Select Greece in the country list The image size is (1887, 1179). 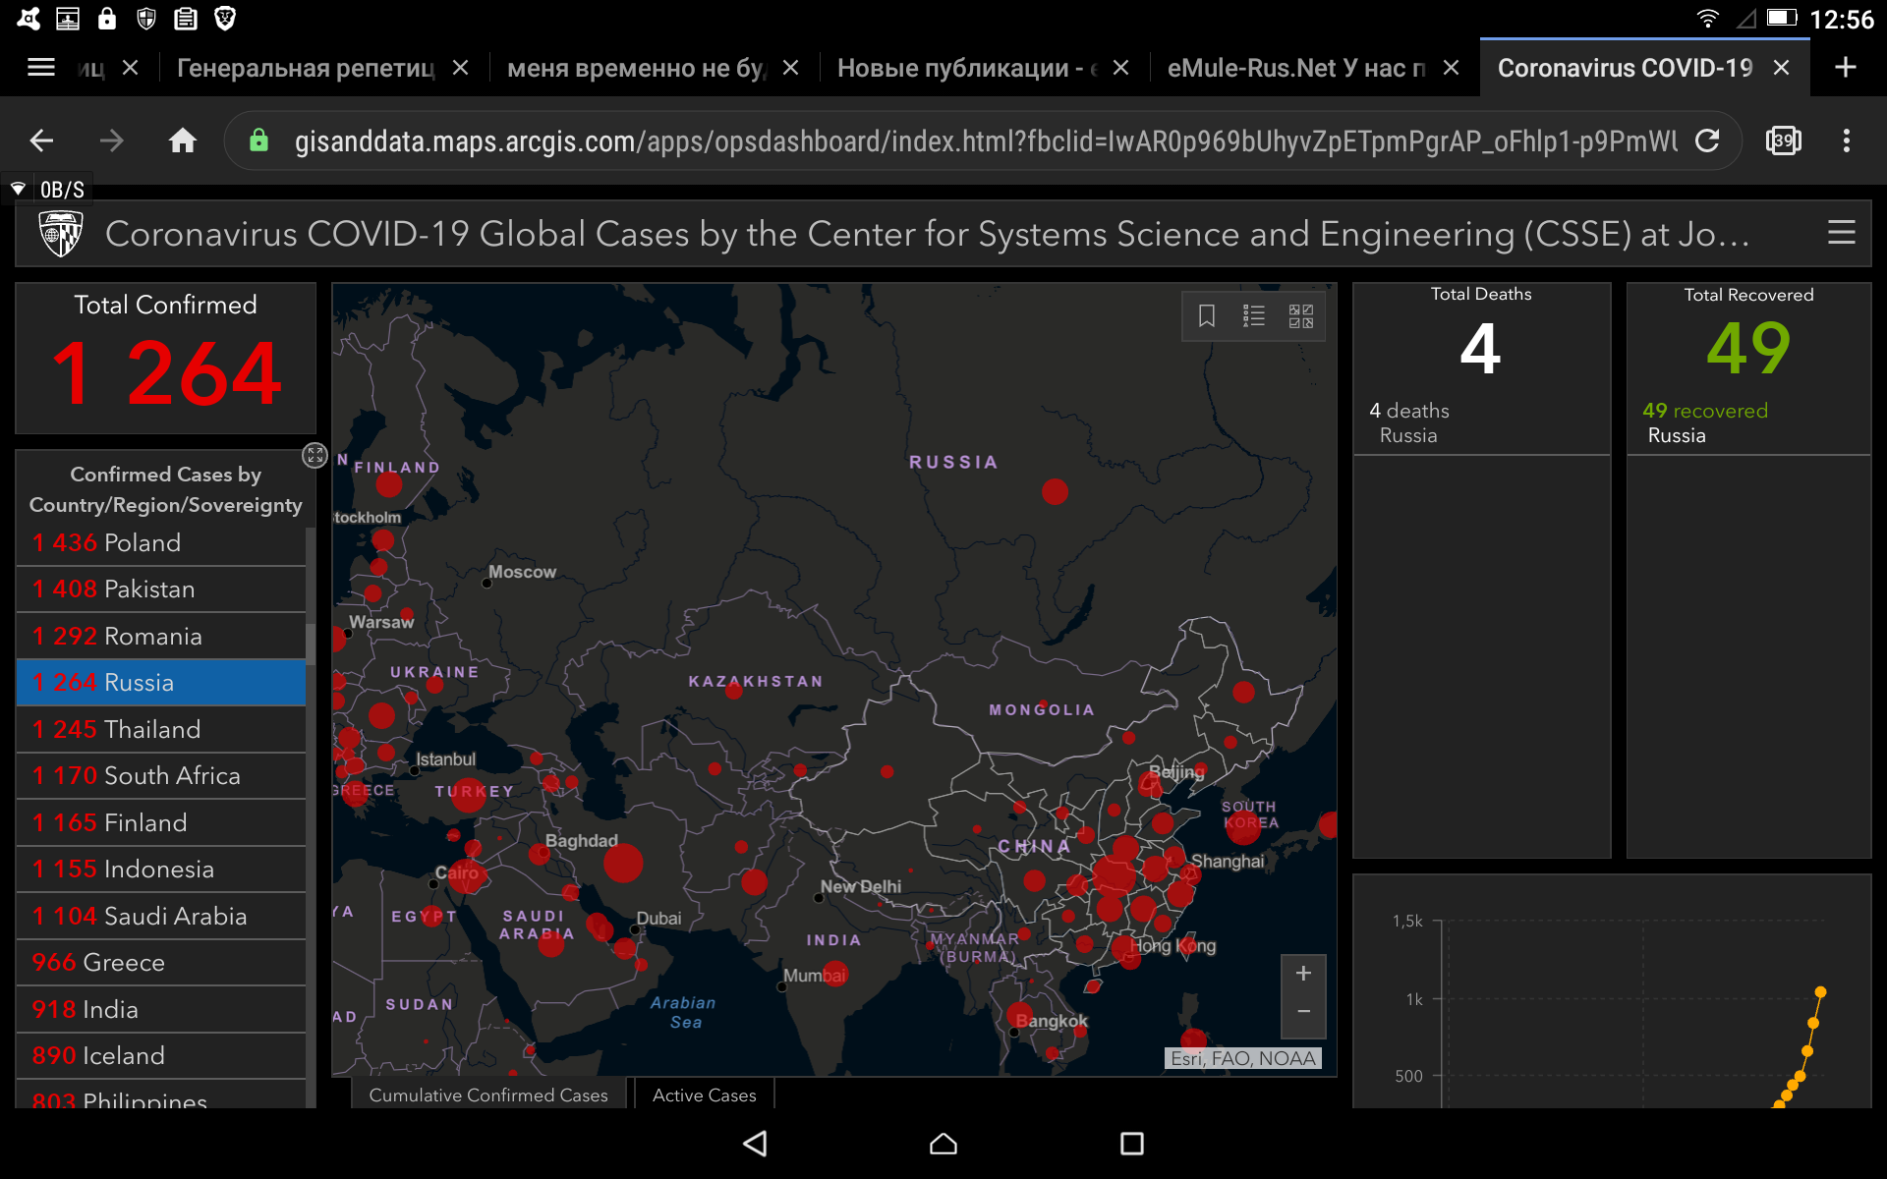click(161, 962)
